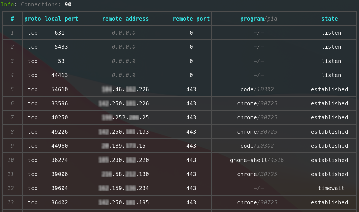Click the remote address in row 7
The width and height of the screenshot is (359, 212).
pos(125,118)
